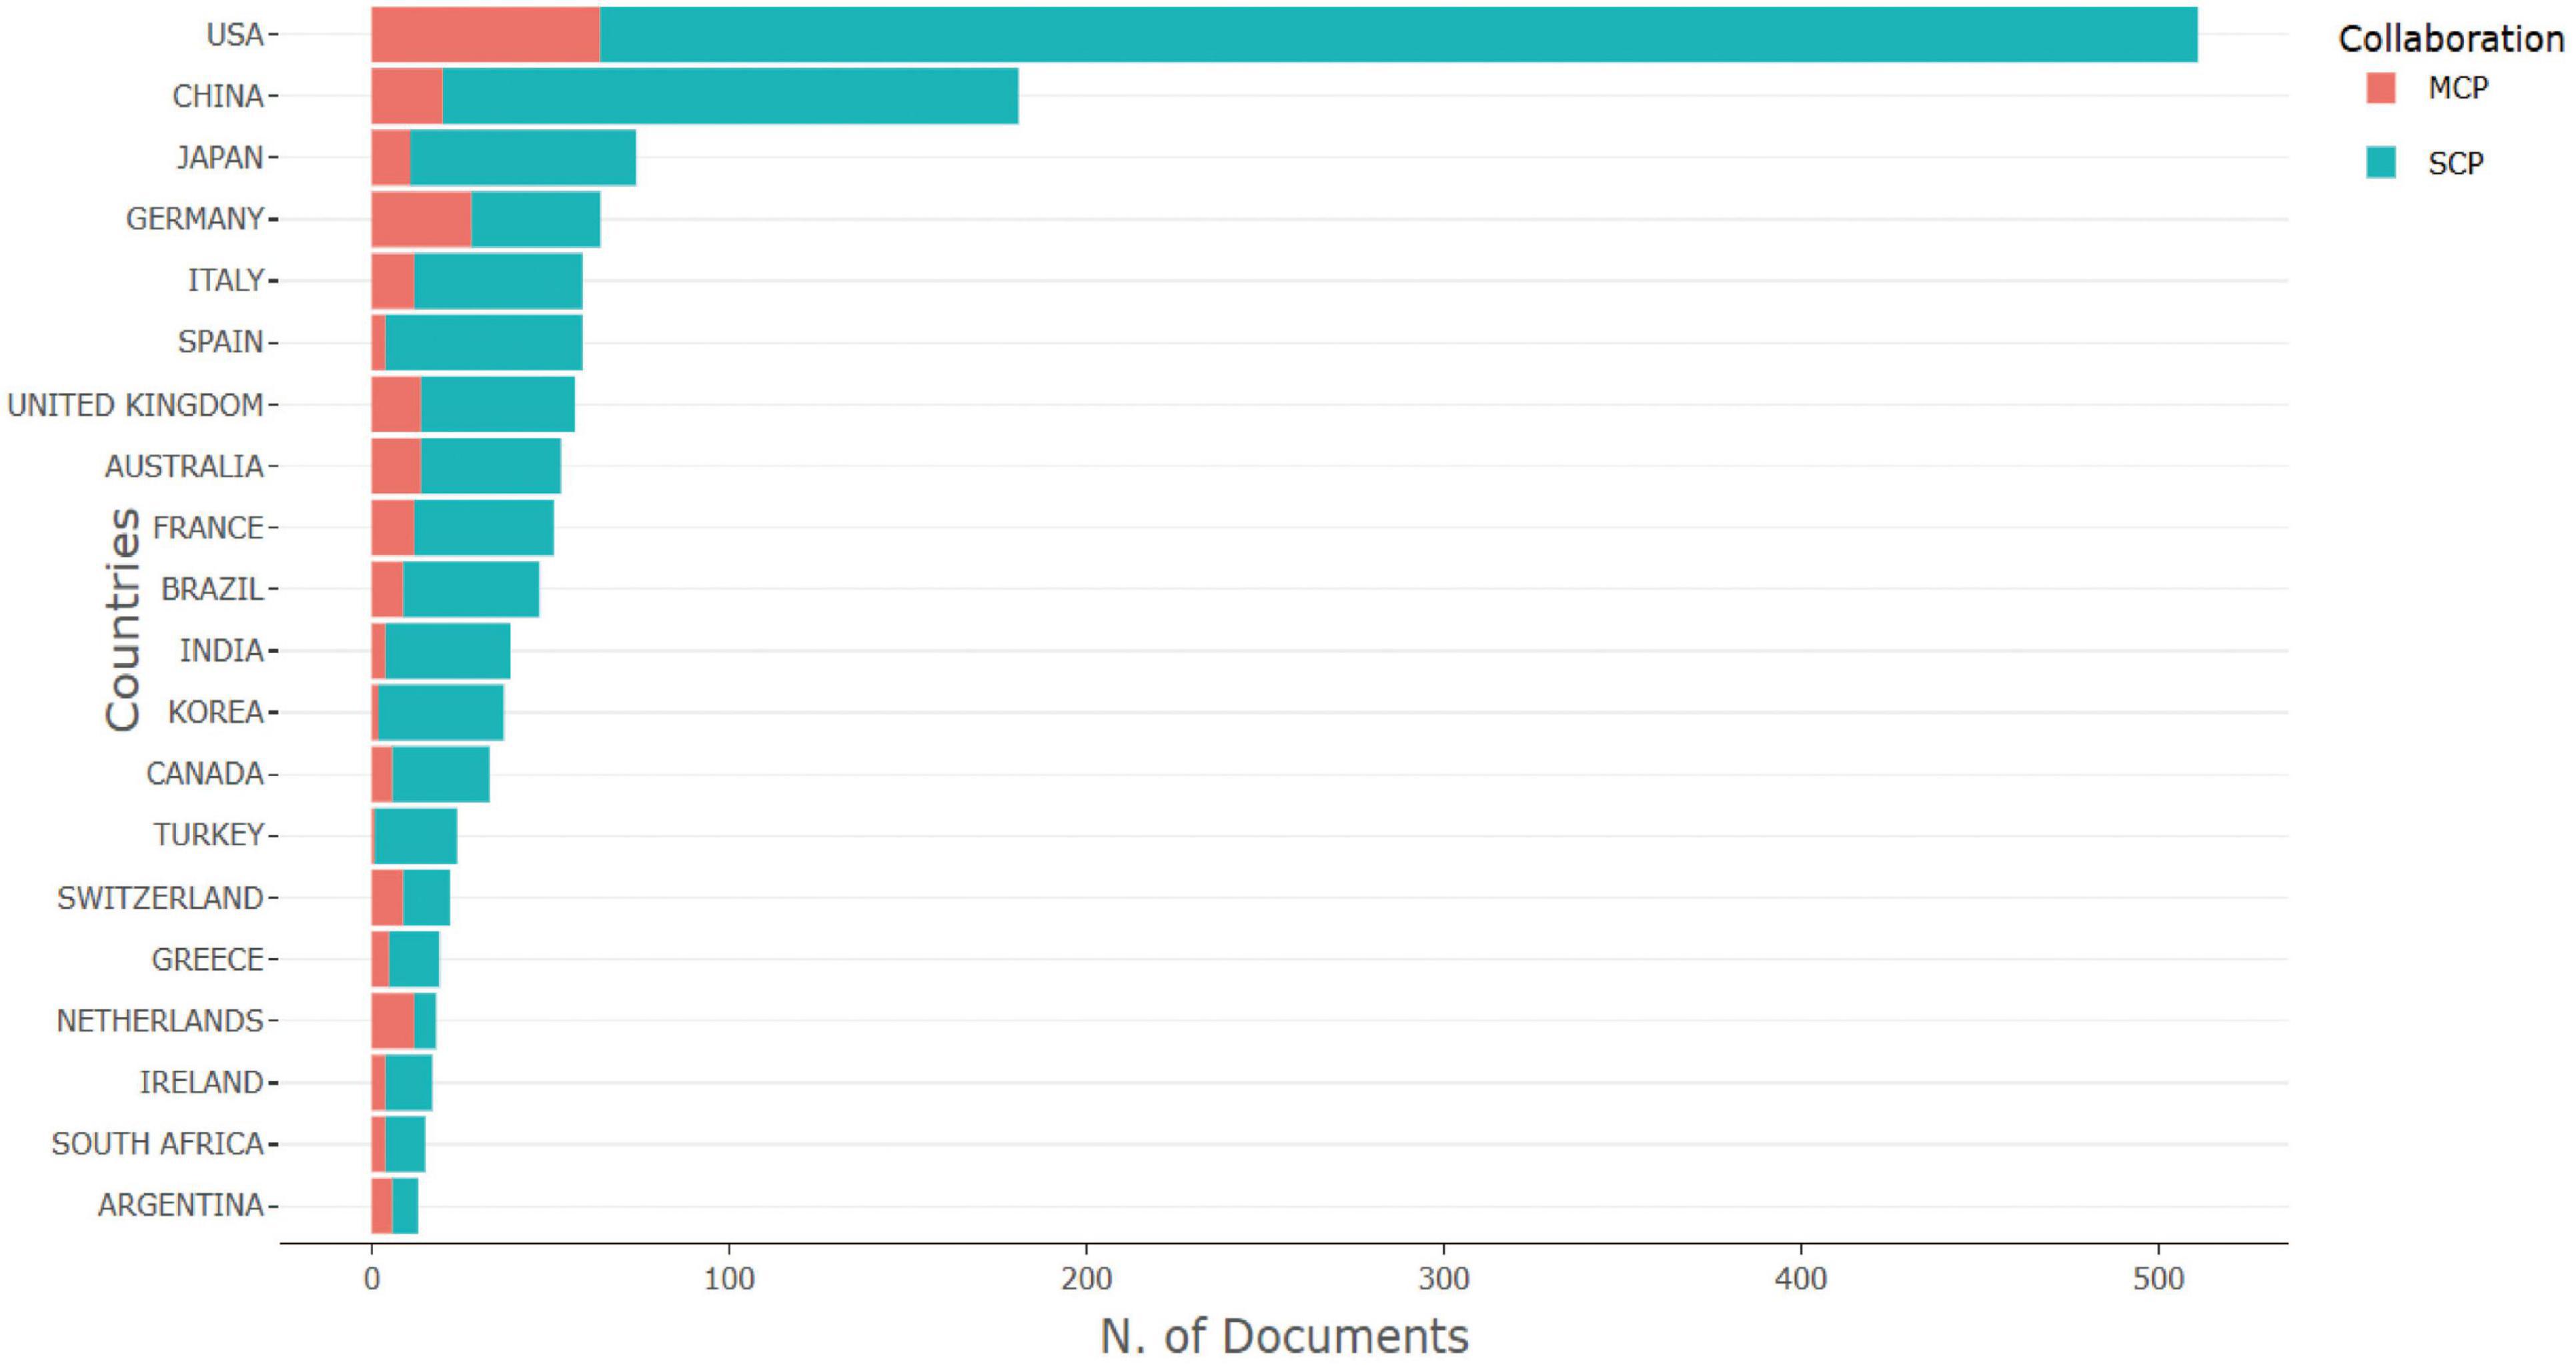Click the JAPAN teal SCP bar segment
2576x1365 pixels.
pos(523,158)
